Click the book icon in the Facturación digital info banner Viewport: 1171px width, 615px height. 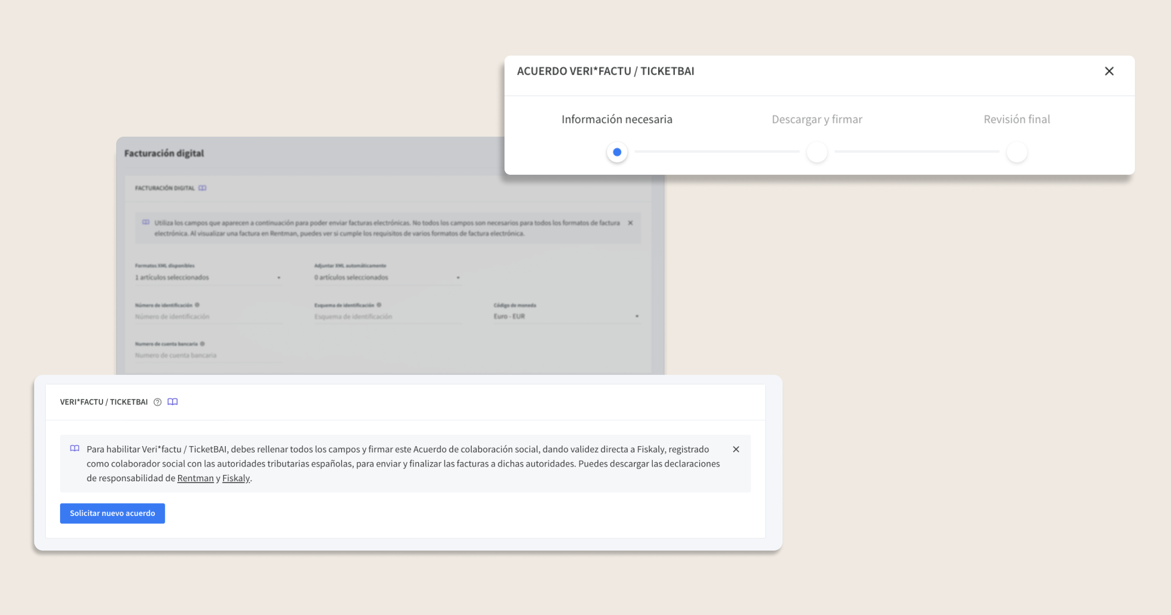pyautogui.click(x=145, y=223)
